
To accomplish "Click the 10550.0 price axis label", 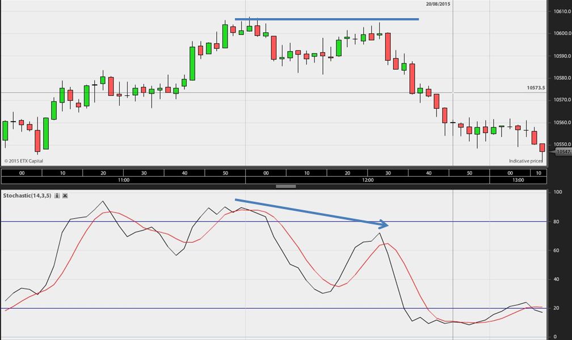I will (562, 144).
